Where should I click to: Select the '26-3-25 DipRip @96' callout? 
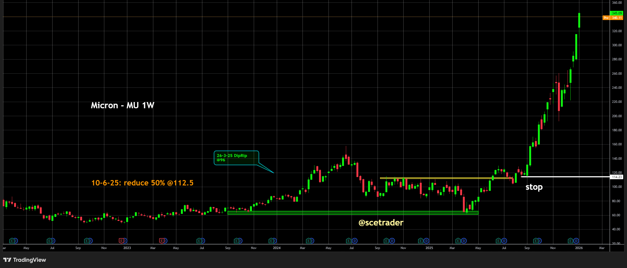tap(236, 158)
